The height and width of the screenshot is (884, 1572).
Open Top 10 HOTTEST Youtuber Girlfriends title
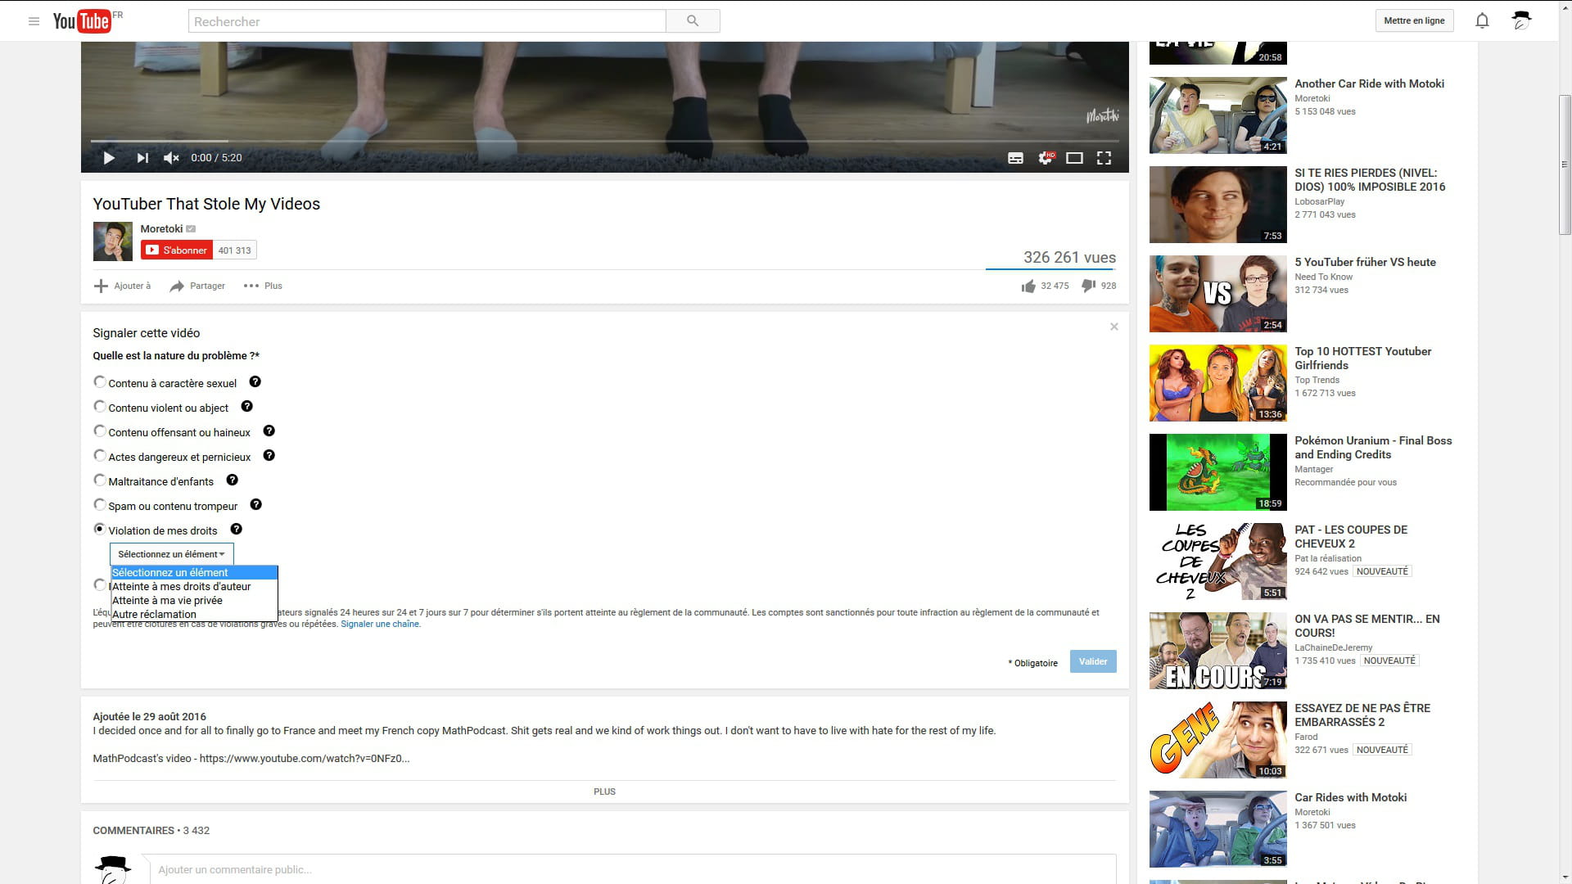[x=1363, y=359]
